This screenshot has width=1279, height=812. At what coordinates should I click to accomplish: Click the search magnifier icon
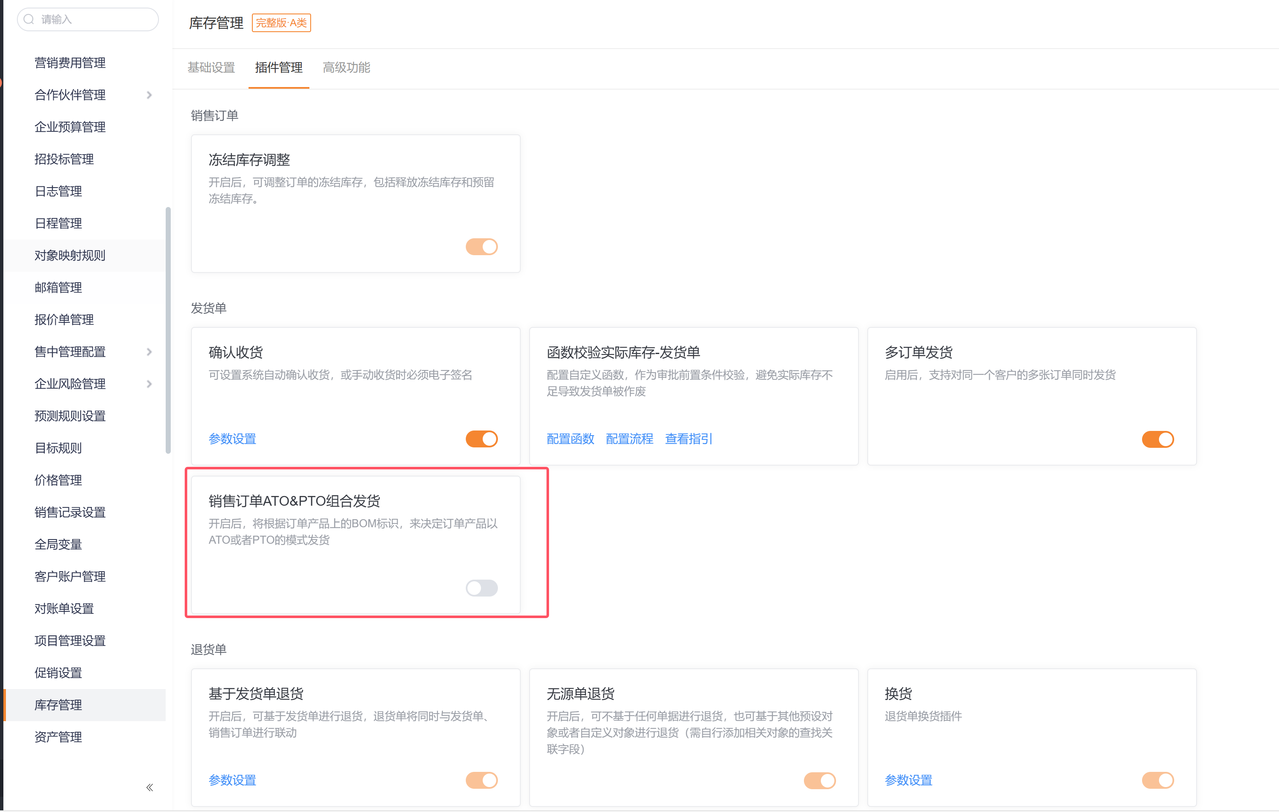[29, 20]
